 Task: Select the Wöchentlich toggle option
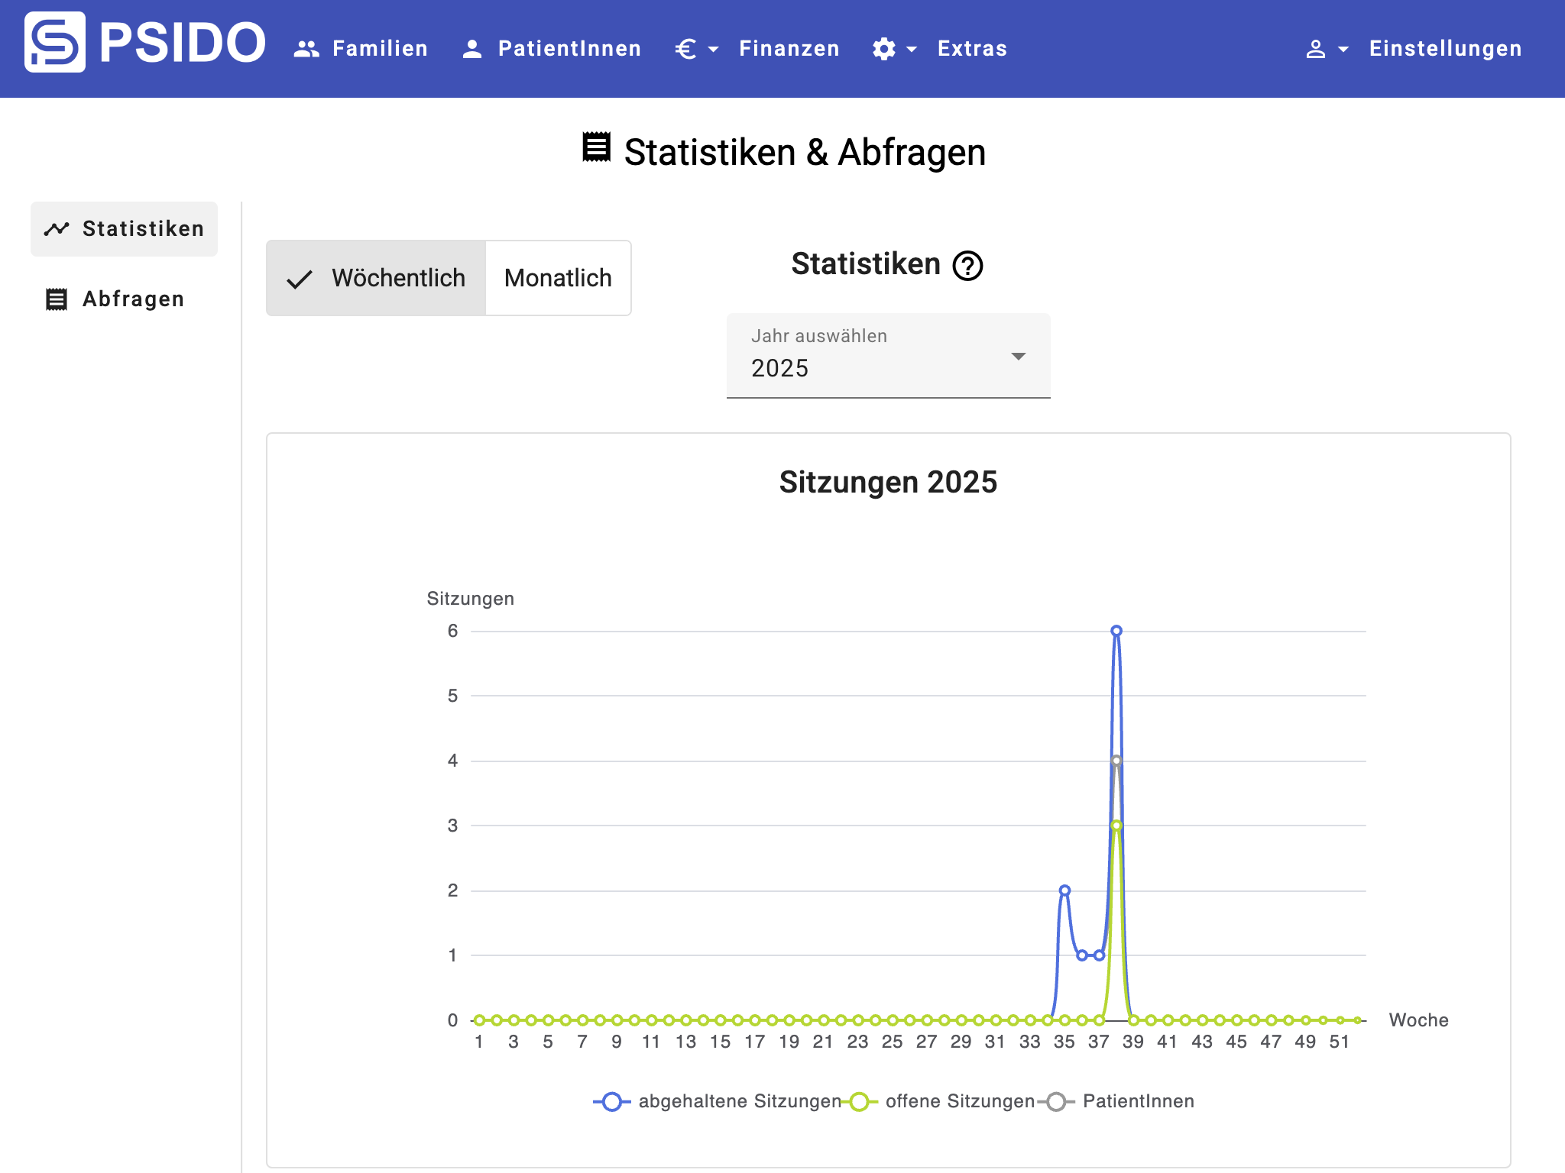[x=376, y=278]
